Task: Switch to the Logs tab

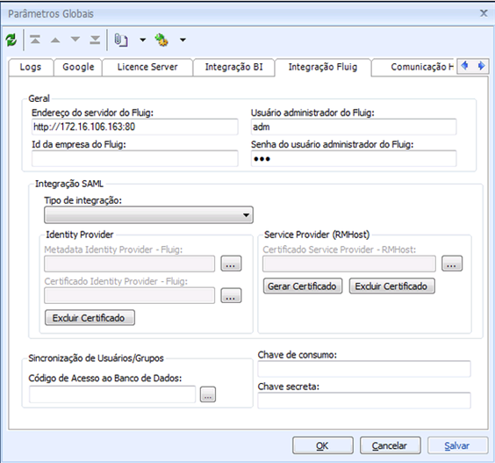Action: [x=31, y=67]
